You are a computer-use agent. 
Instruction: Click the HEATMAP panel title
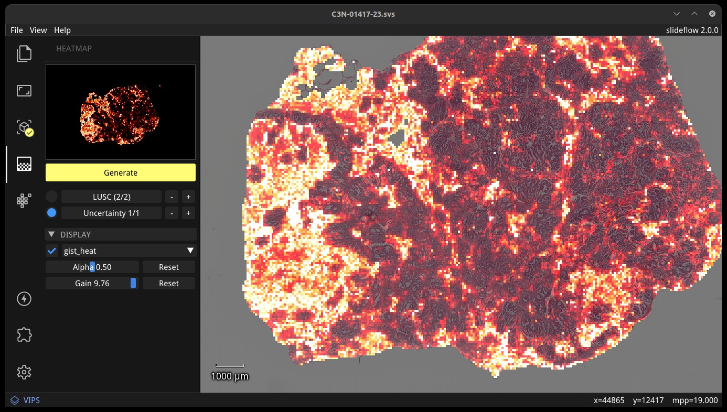coord(74,48)
